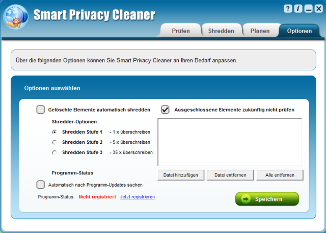Click the Optionen auswählen heading
This screenshot has height=233, width=326.
pyautogui.click(x=52, y=88)
